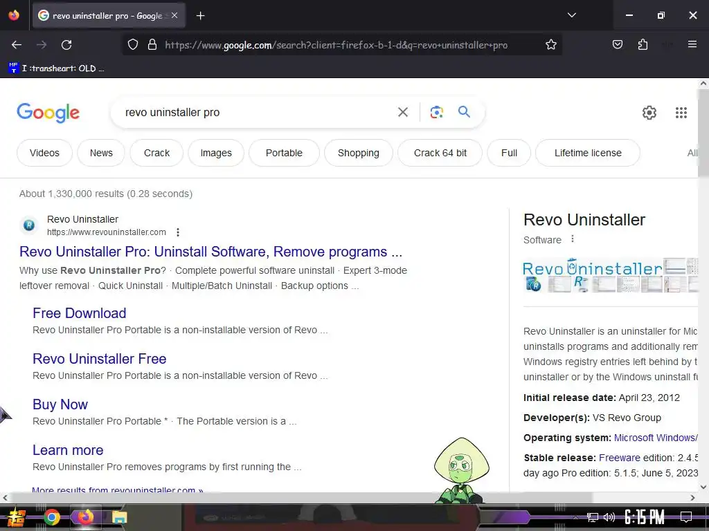Screen dimensions: 709x531
Task: Switch to Shopping results
Action: tap(358, 153)
